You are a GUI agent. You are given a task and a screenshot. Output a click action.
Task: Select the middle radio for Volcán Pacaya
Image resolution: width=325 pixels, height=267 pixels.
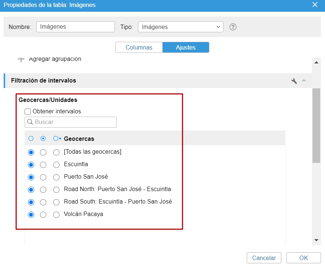(x=43, y=215)
